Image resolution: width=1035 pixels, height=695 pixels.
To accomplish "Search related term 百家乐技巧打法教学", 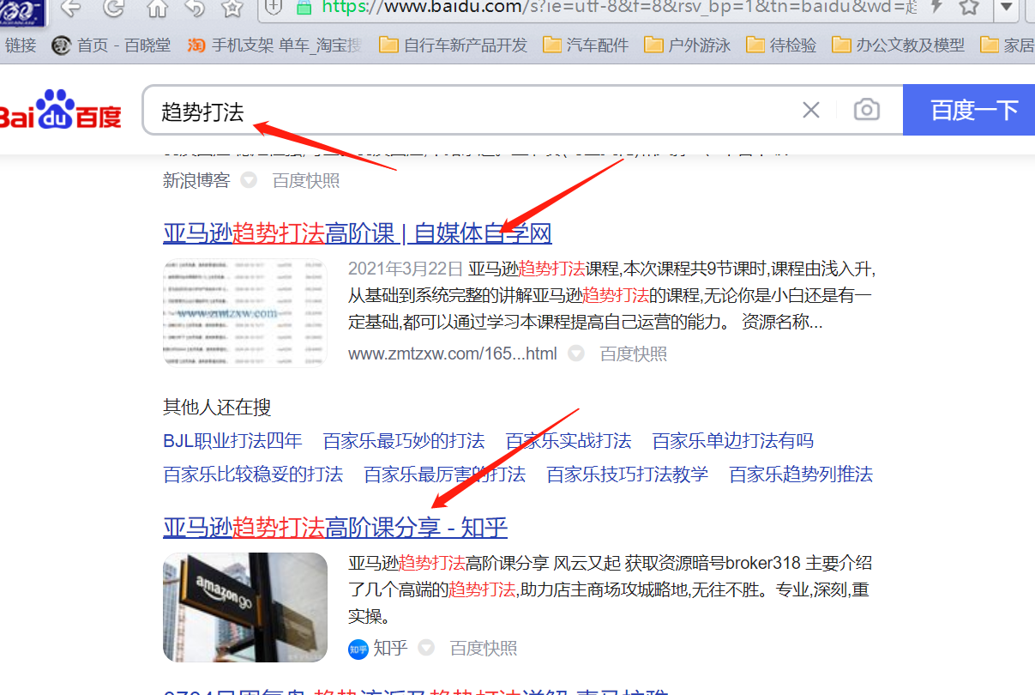I will click(x=628, y=474).
